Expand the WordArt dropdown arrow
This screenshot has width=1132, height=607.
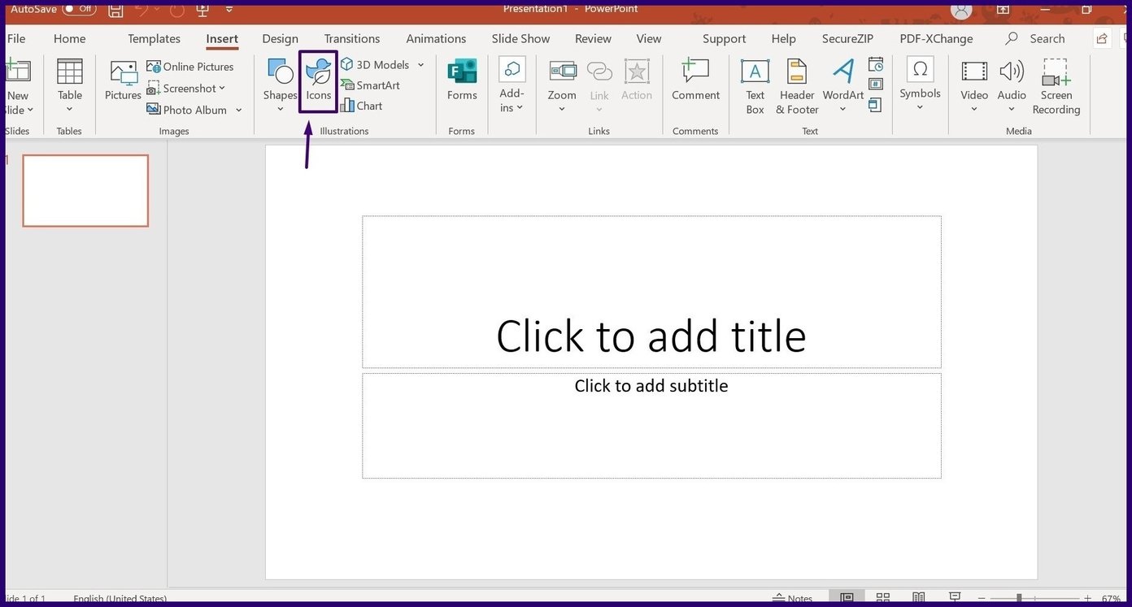click(x=842, y=109)
